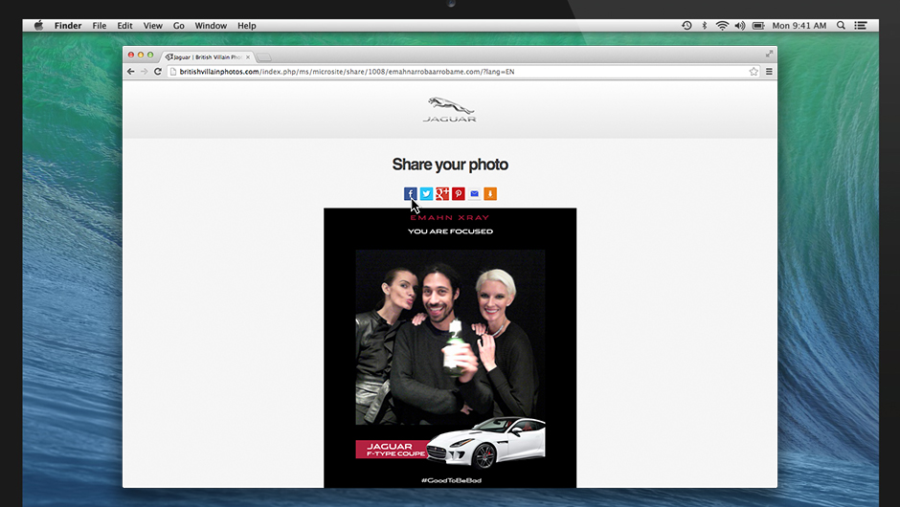Reload the current page

click(x=158, y=72)
